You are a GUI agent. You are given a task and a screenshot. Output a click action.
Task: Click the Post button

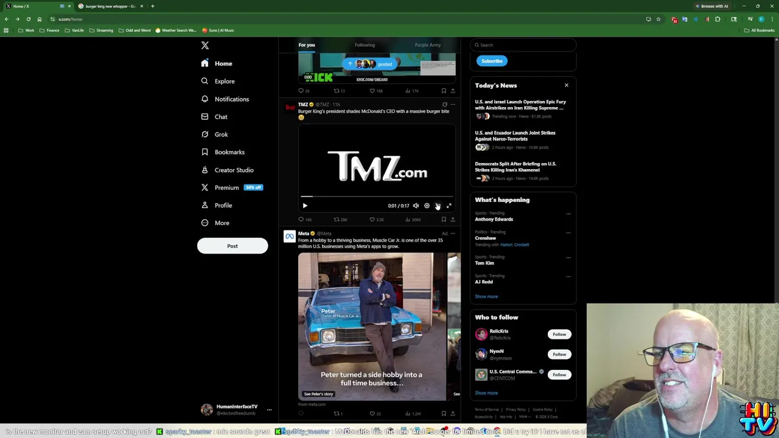click(x=232, y=246)
